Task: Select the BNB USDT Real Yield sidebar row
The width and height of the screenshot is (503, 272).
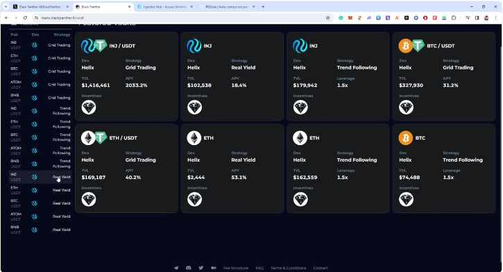Action: [40, 230]
